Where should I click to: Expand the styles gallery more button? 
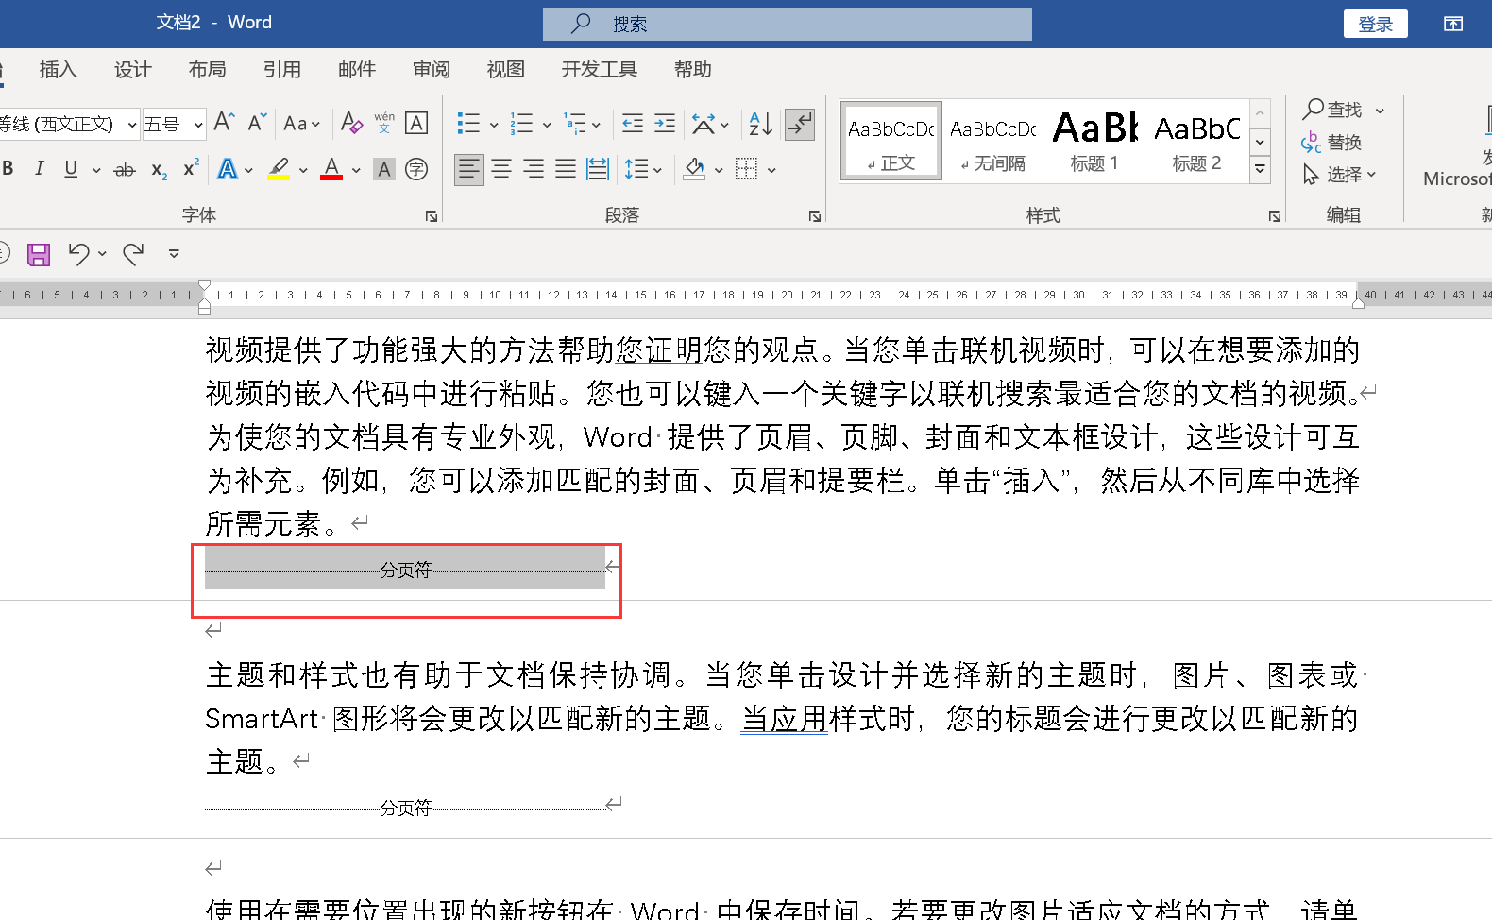click(x=1260, y=169)
